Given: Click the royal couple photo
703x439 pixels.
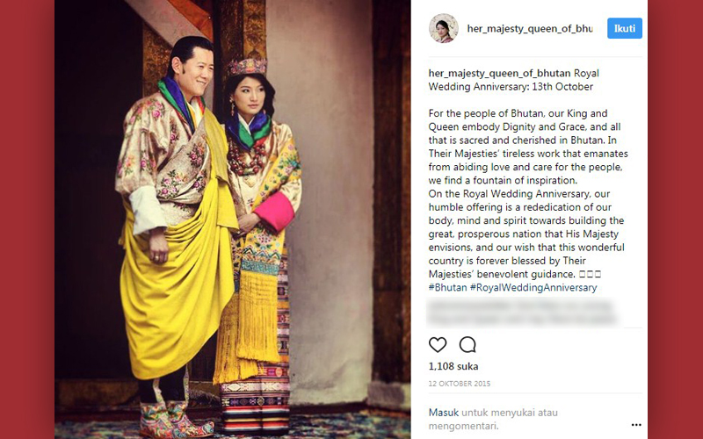Looking at the screenshot, I should tap(233, 219).
